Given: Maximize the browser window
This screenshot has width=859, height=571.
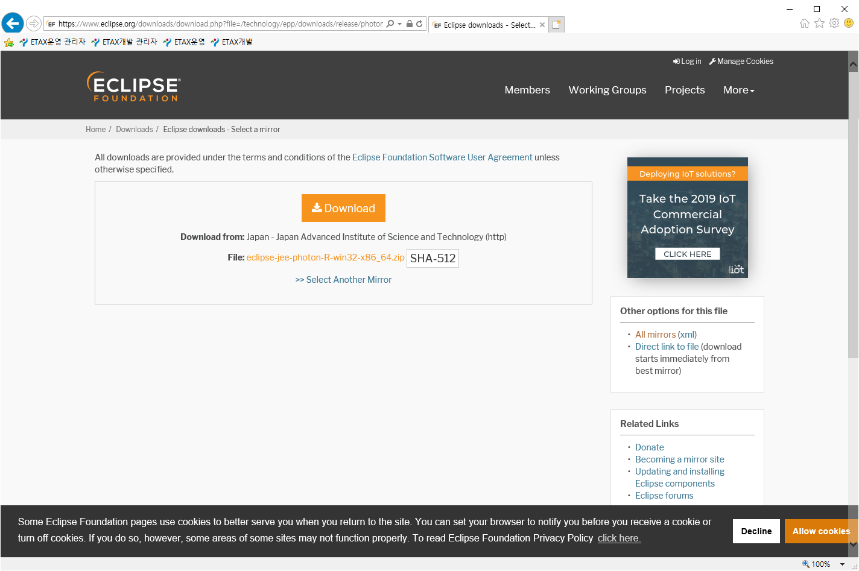Looking at the screenshot, I should pos(817,8).
